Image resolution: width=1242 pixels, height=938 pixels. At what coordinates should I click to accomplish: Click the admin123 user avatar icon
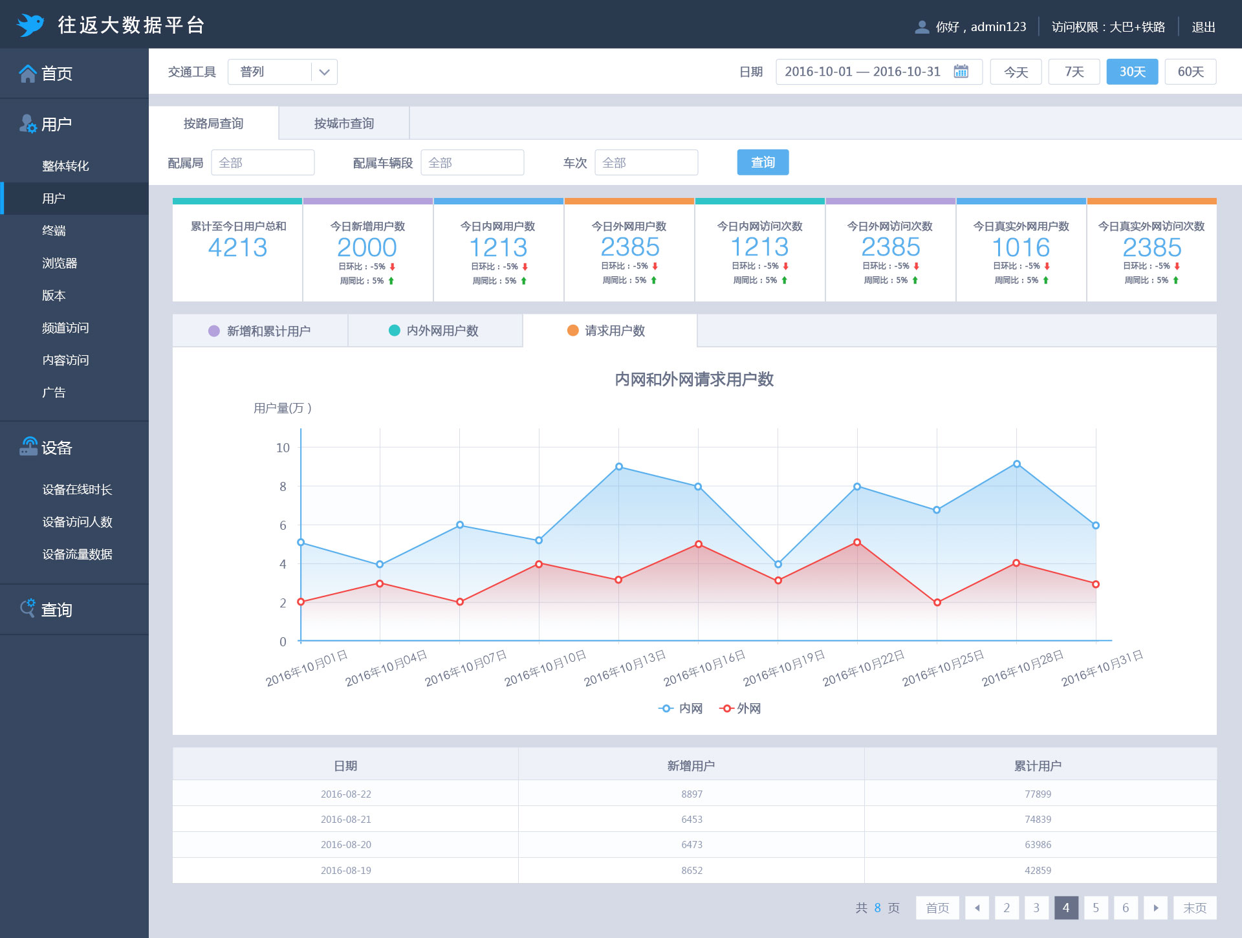[x=922, y=27]
